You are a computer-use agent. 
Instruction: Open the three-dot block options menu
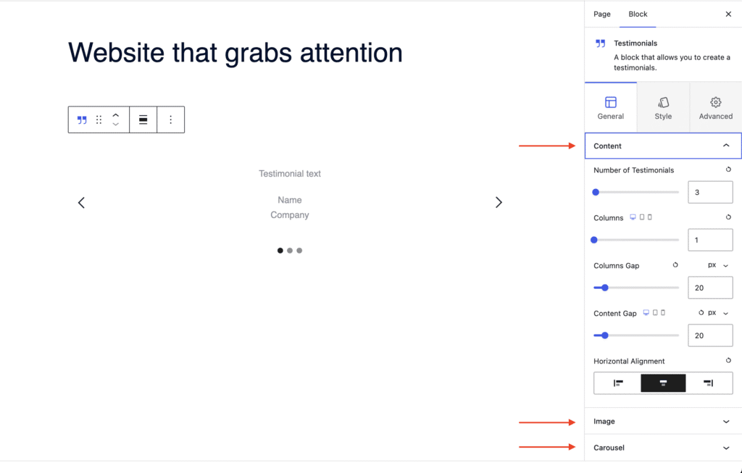171,120
